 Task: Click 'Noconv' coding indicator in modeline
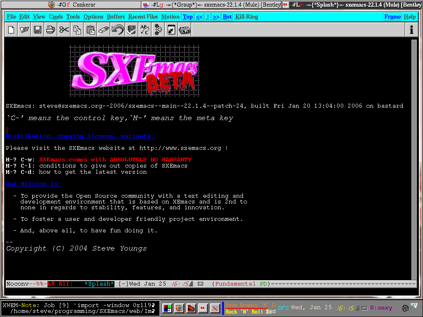(17, 284)
